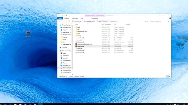Sort by Дата изменения column header

[x=106, y=24]
